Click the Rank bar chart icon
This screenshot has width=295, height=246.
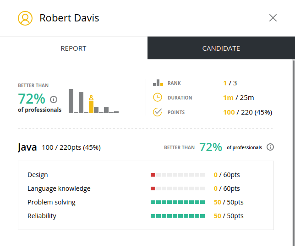(158, 83)
